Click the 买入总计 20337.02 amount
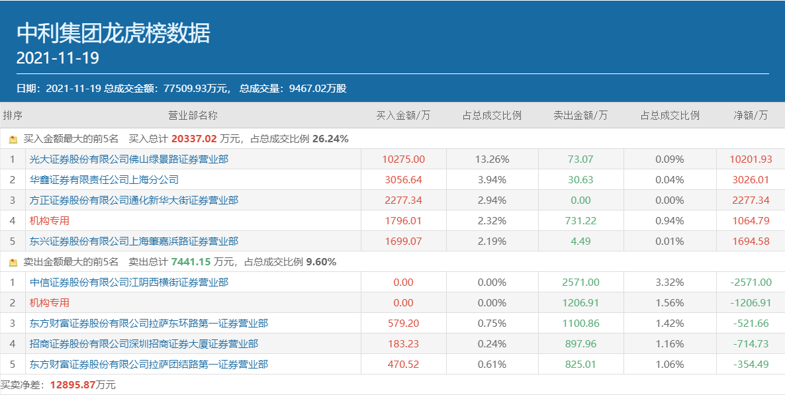 tap(194, 139)
